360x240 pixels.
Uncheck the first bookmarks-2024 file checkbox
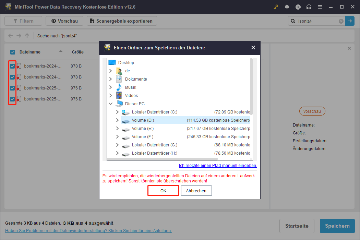[x=13, y=66]
